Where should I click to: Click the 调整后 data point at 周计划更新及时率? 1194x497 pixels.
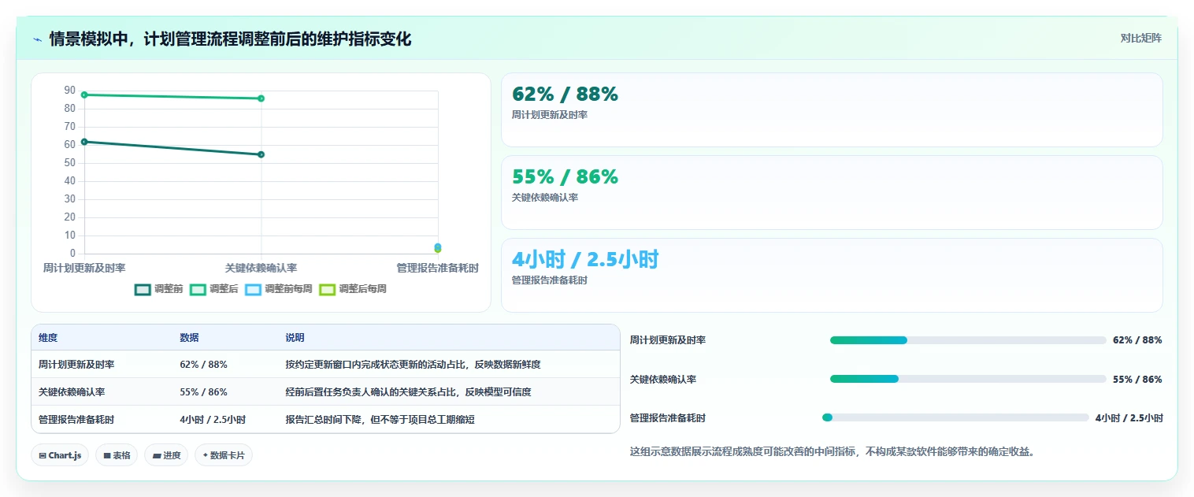[84, 95]
